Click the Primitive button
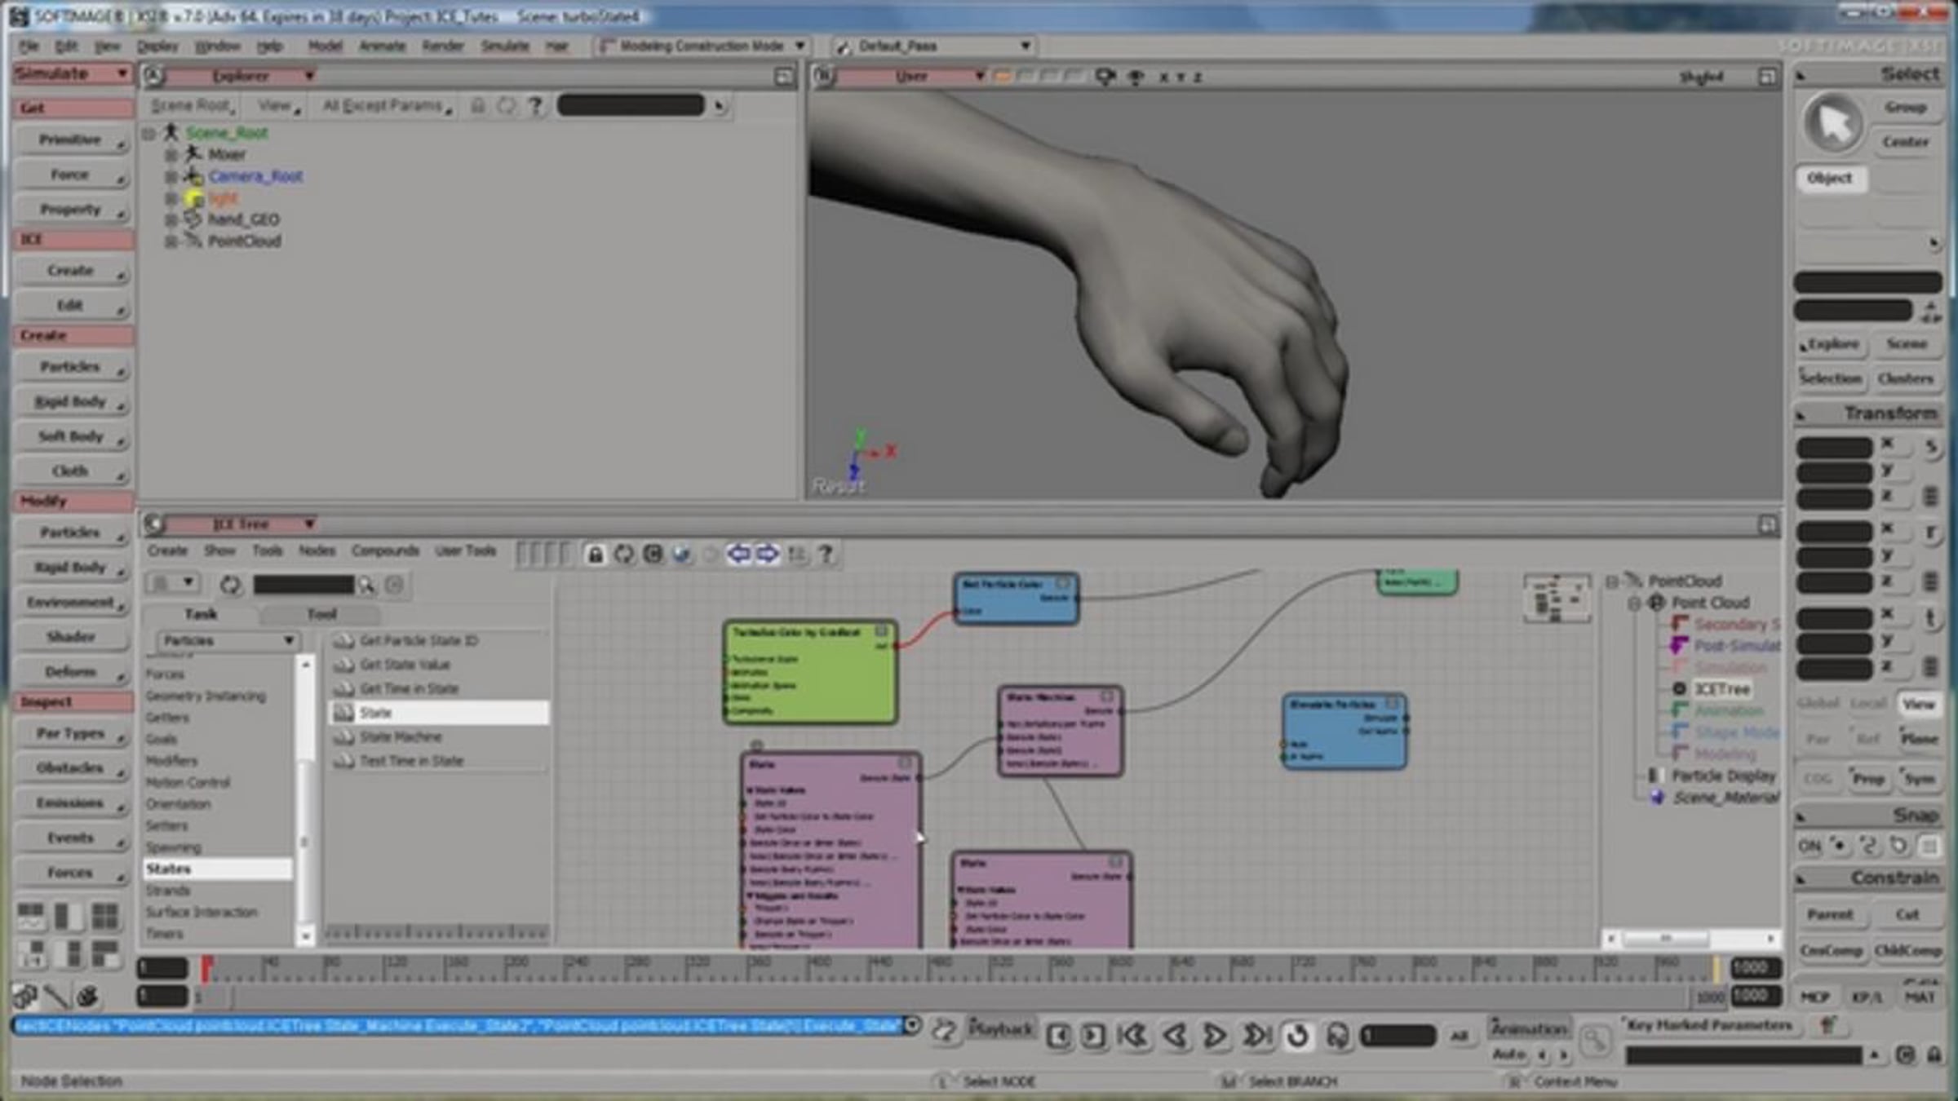1958x1101 pixels. tap(72, 140)
